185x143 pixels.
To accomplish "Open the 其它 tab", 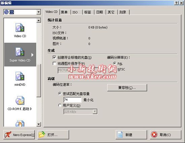I will point(111,12).
